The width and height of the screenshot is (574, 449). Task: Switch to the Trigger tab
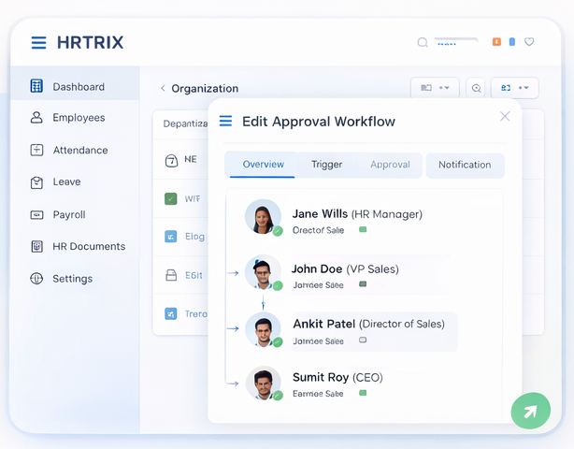click(x=326, y=165)
